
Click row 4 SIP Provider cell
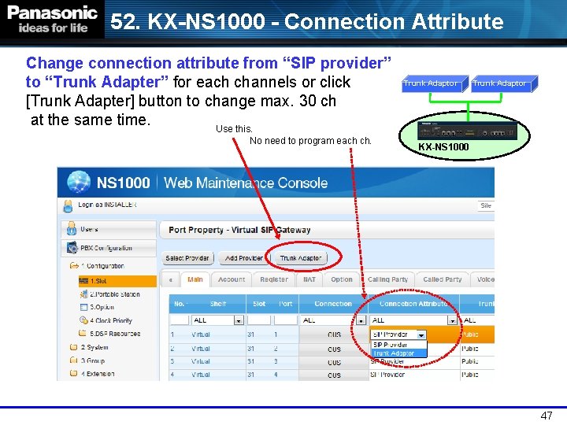tap(413, 375)
